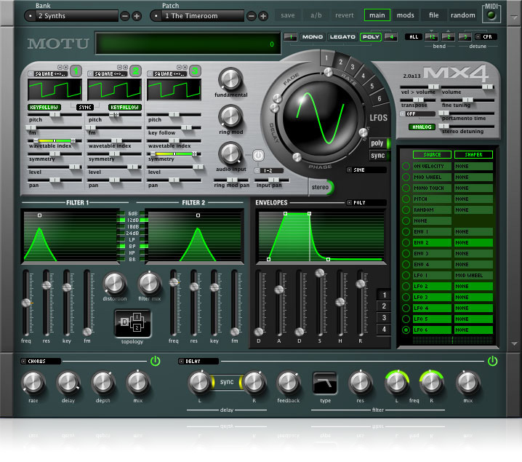
Task: Toggle the Chorus power icon
Action: [155, 361]
